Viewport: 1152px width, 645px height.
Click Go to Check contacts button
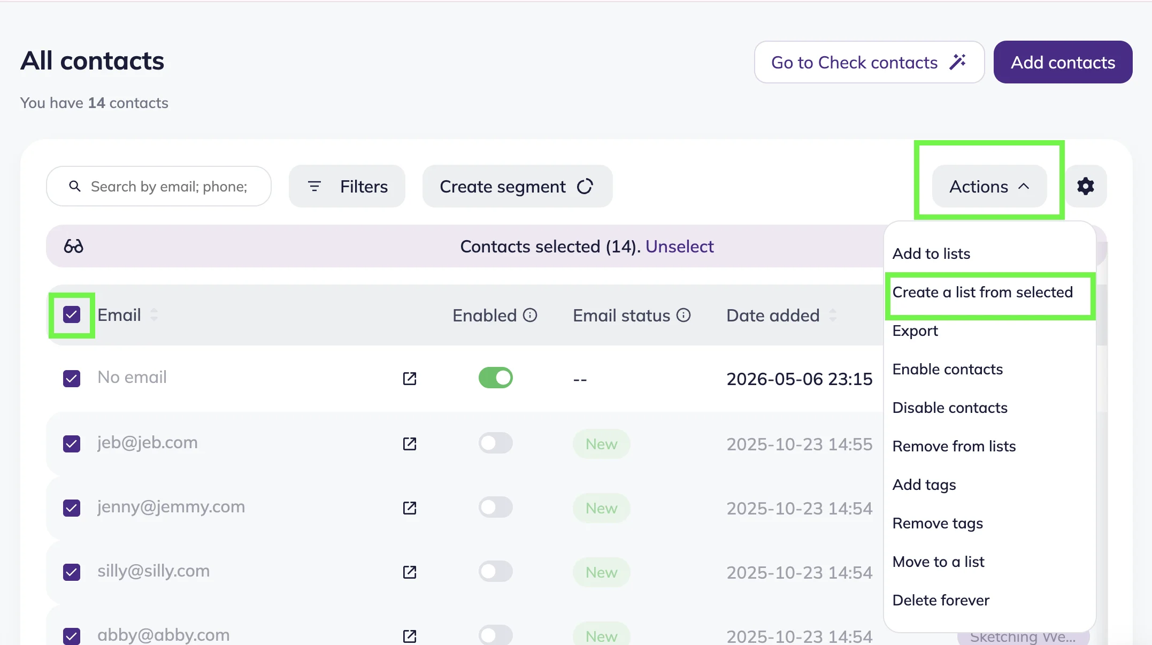(x=869, y=62)
